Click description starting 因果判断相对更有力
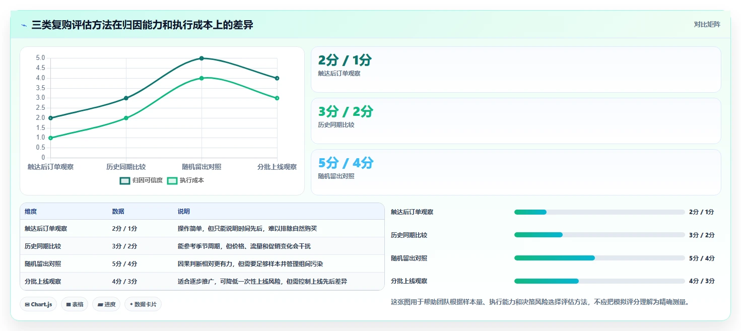Image resolution: width=741 pixels, height=331 pixels. (x=250, y=264)
